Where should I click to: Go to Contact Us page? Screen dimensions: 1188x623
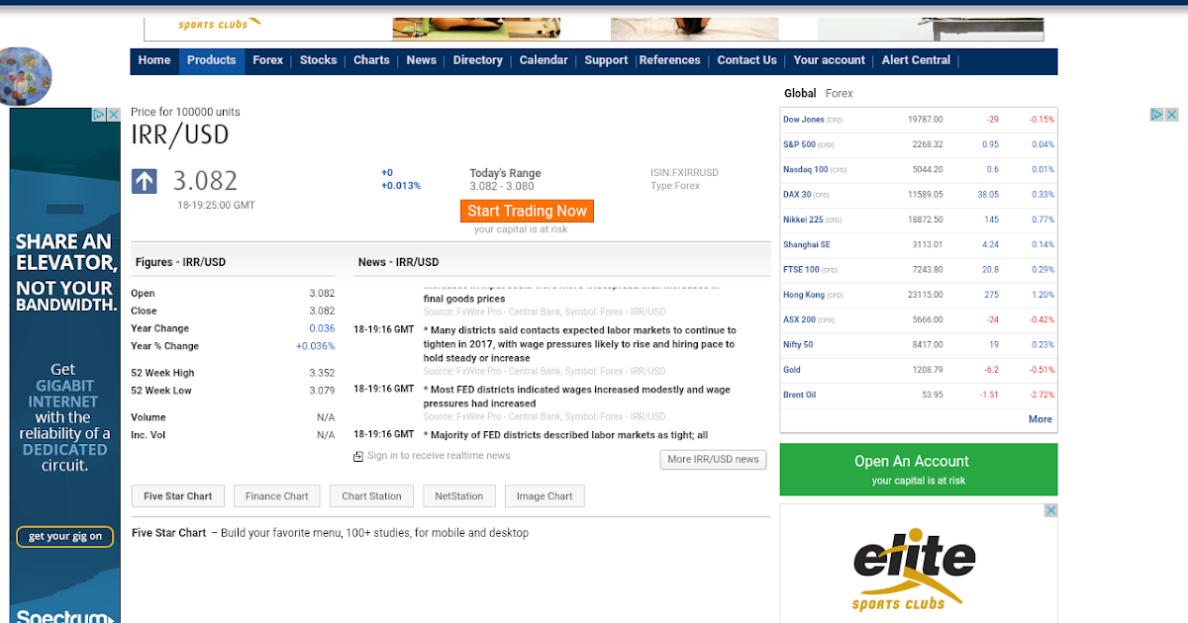747,60
